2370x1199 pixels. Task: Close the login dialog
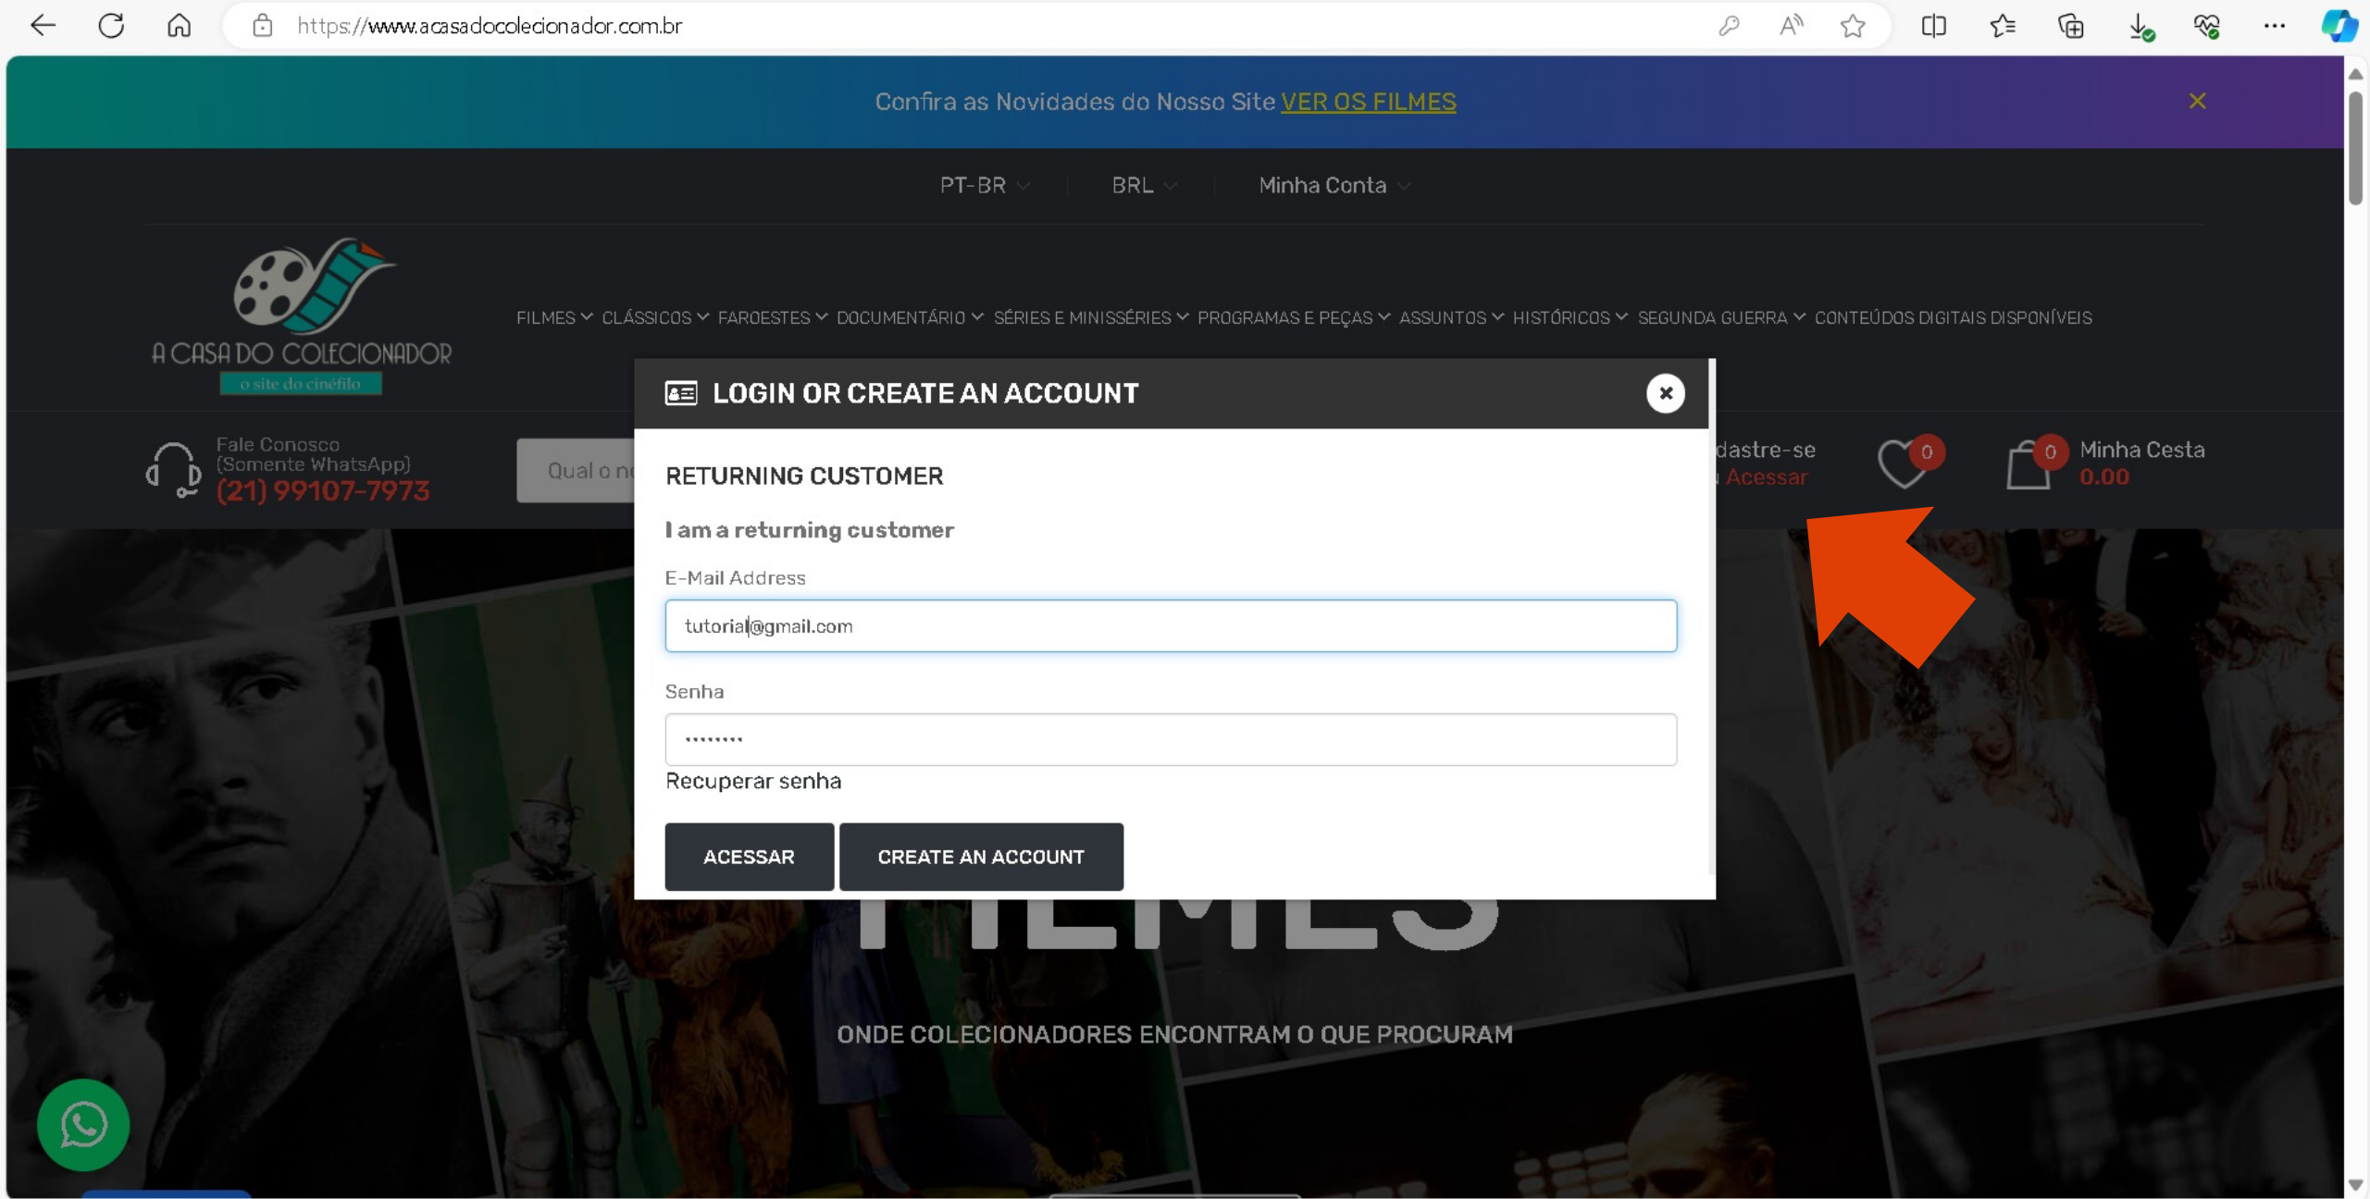[x=1665, y=393]
